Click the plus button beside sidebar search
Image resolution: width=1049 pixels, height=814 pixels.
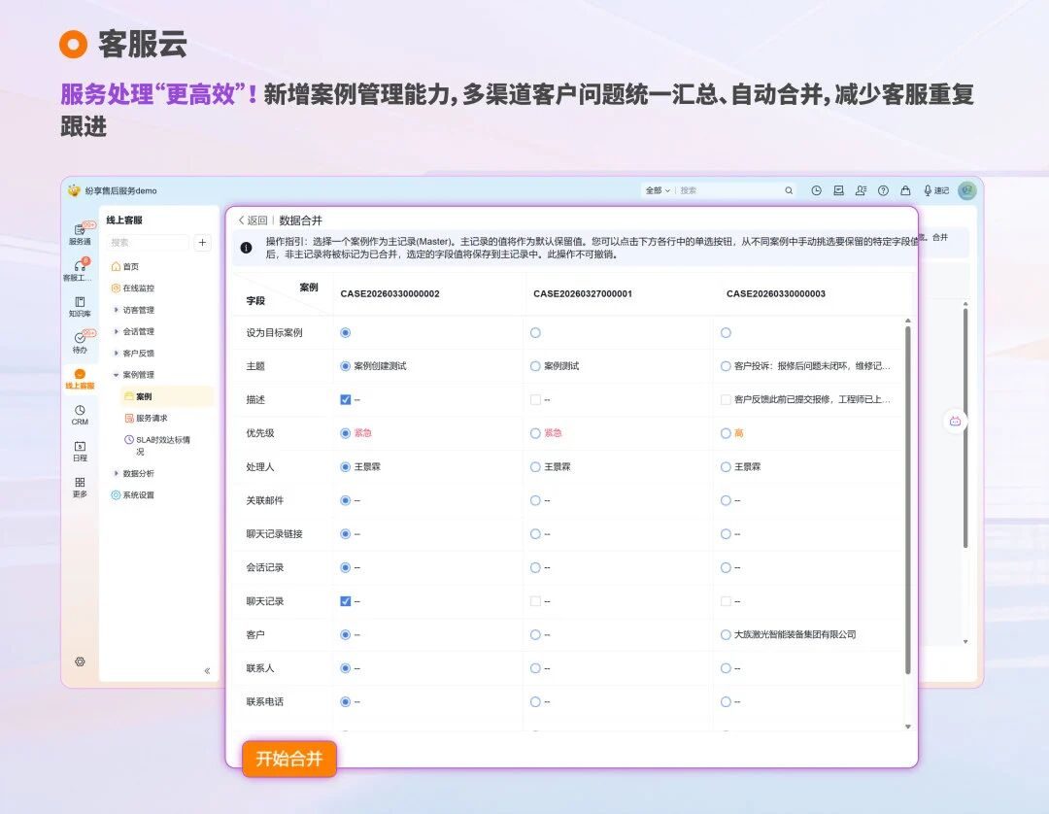[x=202, y=243]
